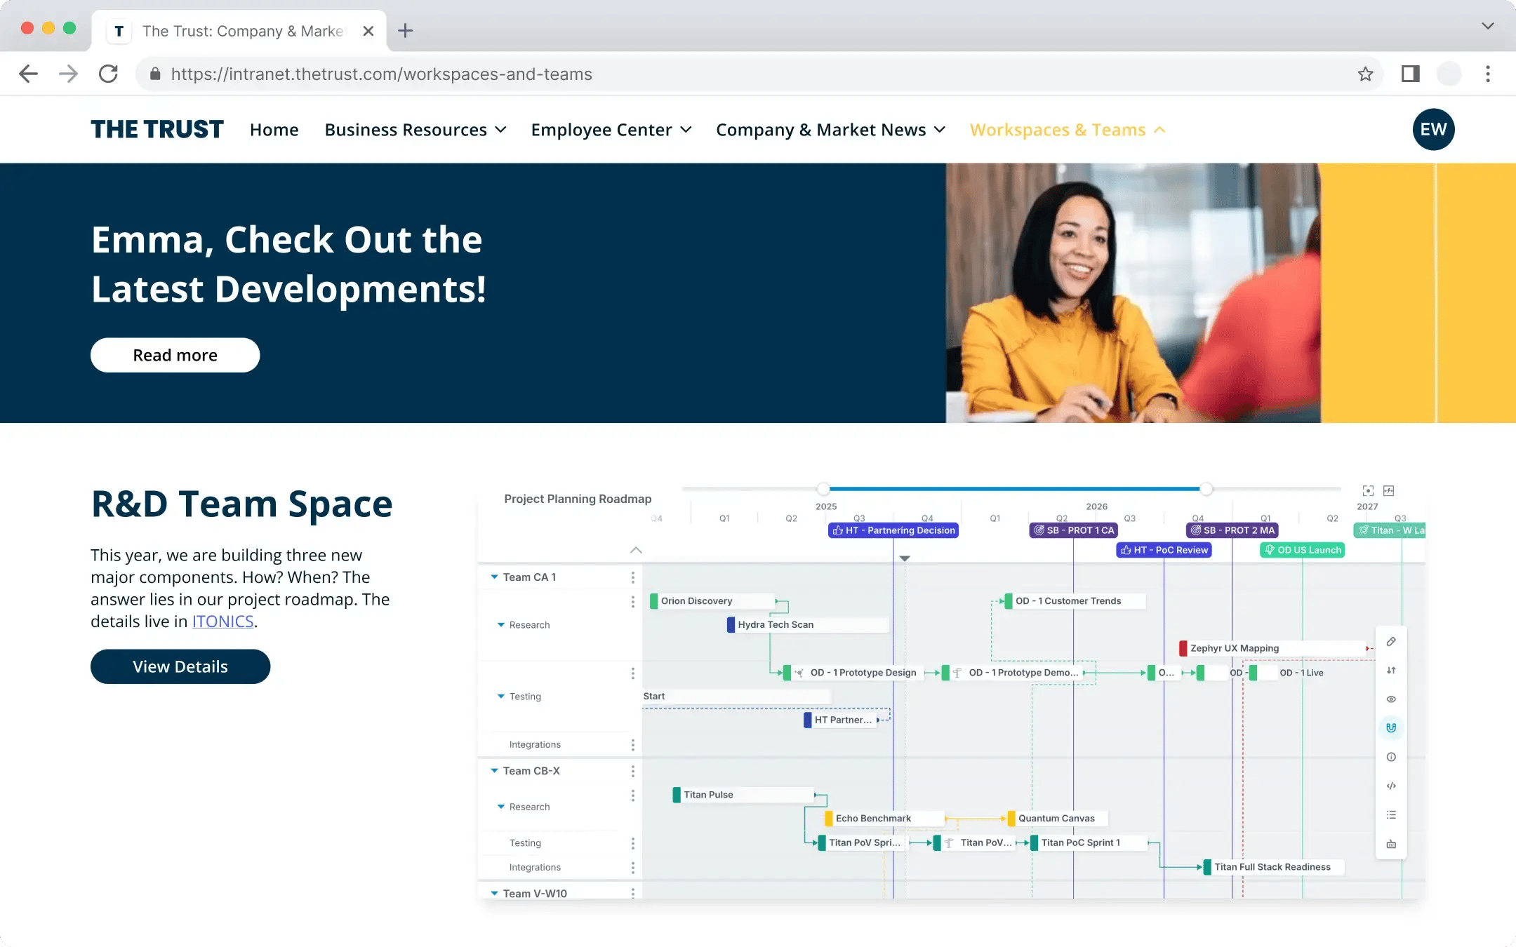
Task: Select Home in the top navigation
Action: (x=274, y=129)
